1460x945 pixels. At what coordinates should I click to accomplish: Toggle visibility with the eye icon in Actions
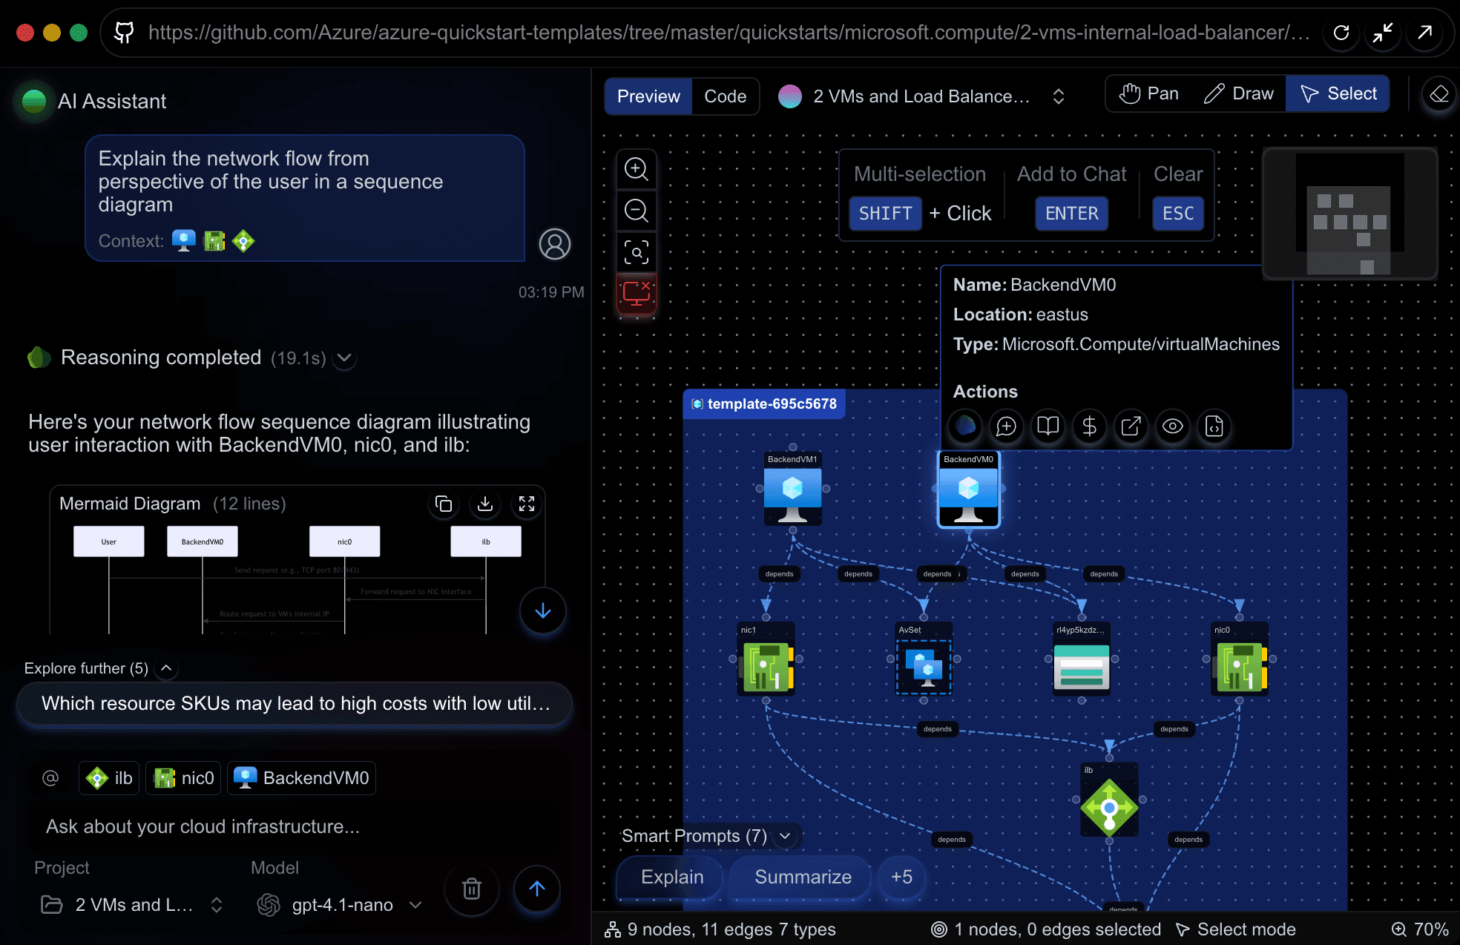pyautogui.click(x=1173, y=427)
